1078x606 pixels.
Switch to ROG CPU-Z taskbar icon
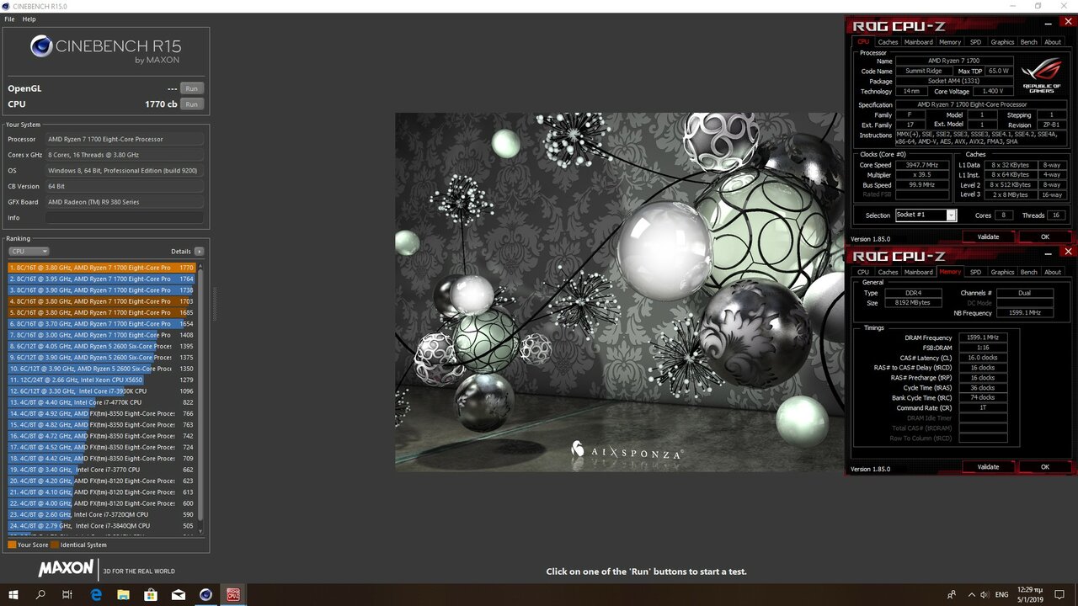tap(232, 594)
